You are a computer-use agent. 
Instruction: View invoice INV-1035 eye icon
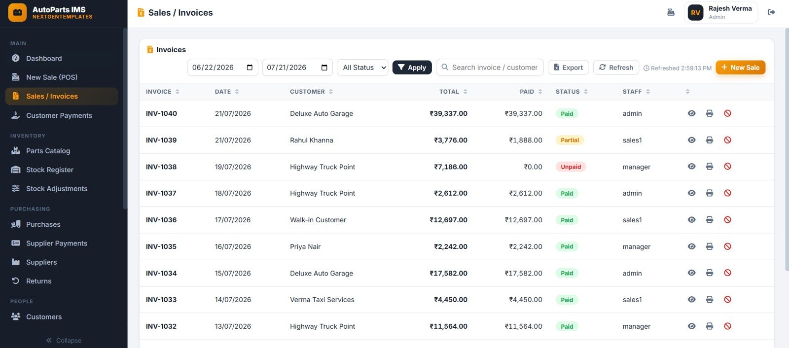(x=691, y=246)
